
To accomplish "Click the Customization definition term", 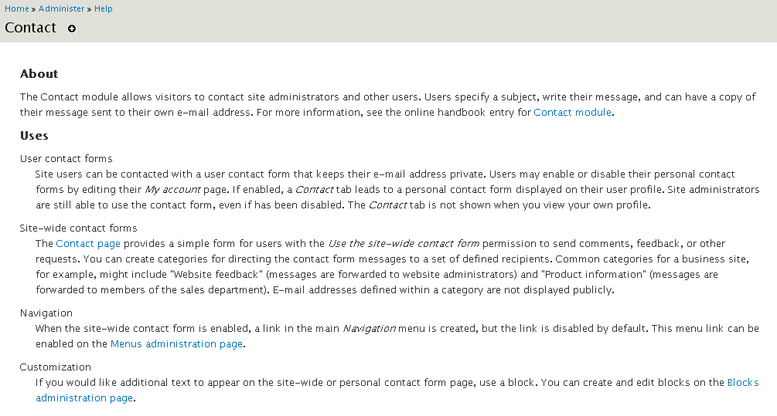I will [x=56, y=367].
